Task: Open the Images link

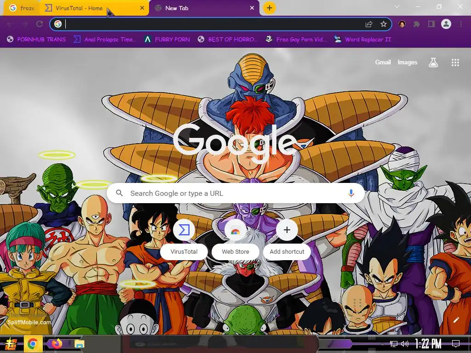Action: coord(408,62)
